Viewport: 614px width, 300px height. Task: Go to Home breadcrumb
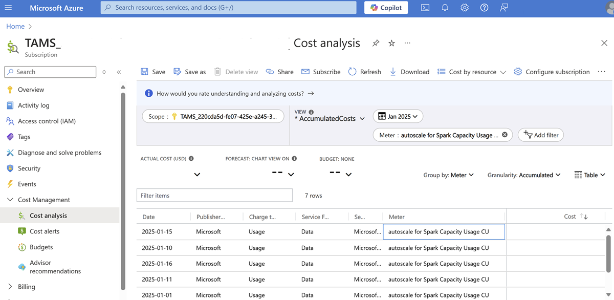pyautogui.click(x=15, y=26)
